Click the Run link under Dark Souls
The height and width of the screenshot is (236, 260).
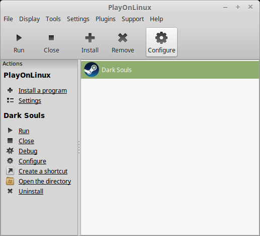click(24, 131)
